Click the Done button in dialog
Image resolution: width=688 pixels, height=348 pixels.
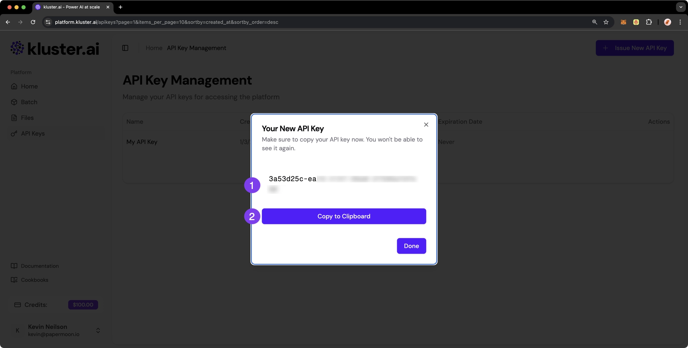(411, 246)
